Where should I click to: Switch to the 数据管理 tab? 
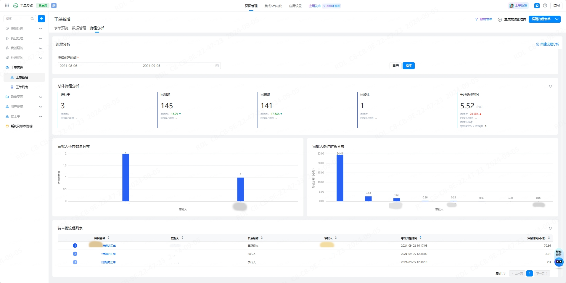79,28
